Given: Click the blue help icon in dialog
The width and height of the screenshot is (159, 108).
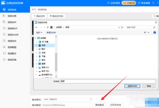Looking at the screenshot, I should tap(154, 33).
